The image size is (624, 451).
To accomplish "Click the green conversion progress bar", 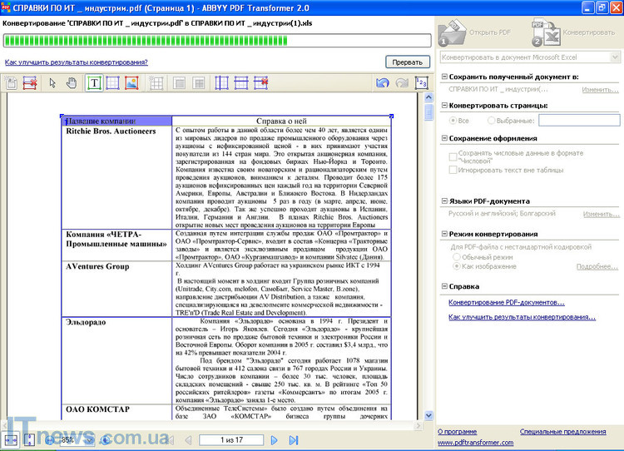I will pos(217,40).
